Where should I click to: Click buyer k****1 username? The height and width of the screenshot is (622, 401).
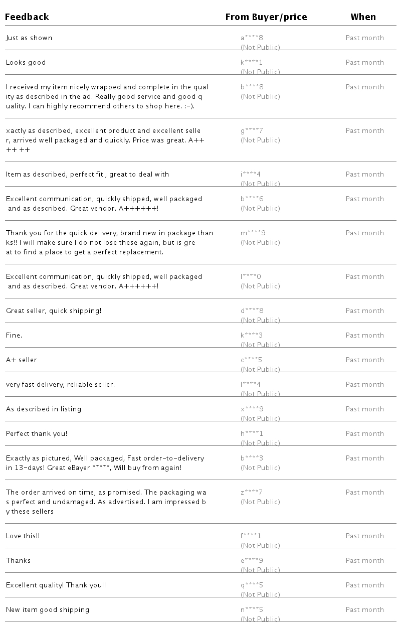tap(252, 63)
